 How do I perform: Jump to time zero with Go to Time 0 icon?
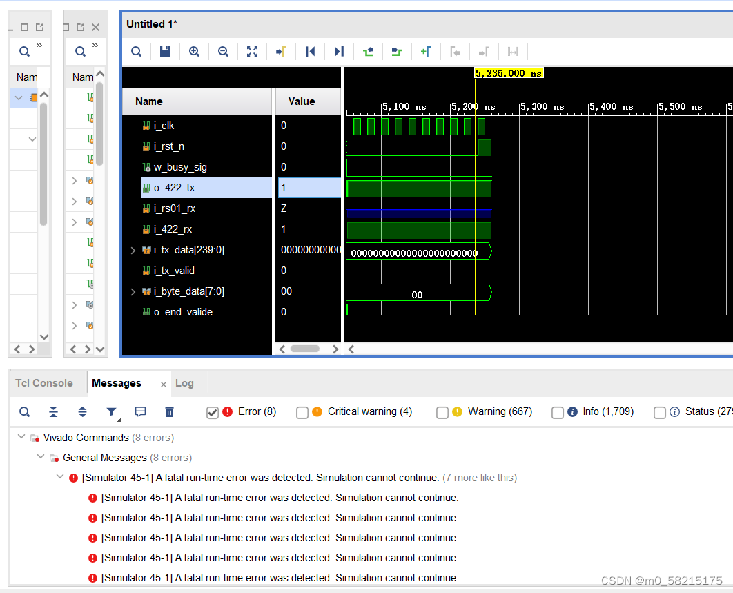click(310, 51)
